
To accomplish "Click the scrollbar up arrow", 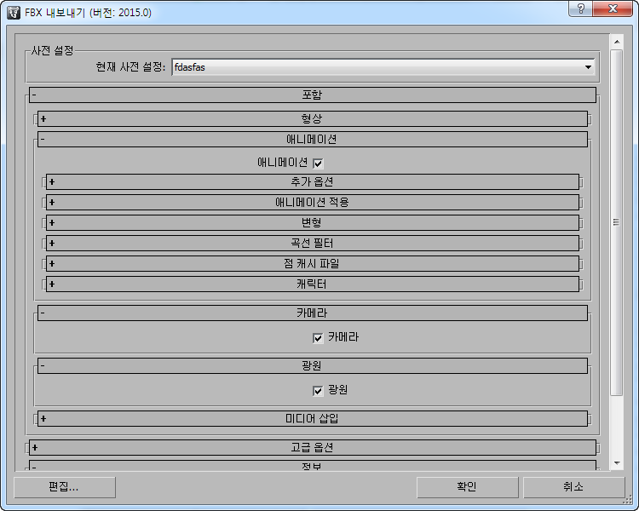I will [x=617, y=42].
